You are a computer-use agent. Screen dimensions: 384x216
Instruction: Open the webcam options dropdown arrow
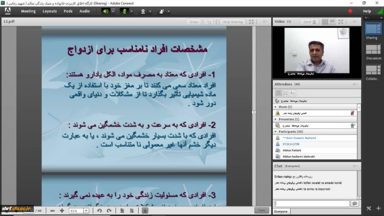pos(150,11)
